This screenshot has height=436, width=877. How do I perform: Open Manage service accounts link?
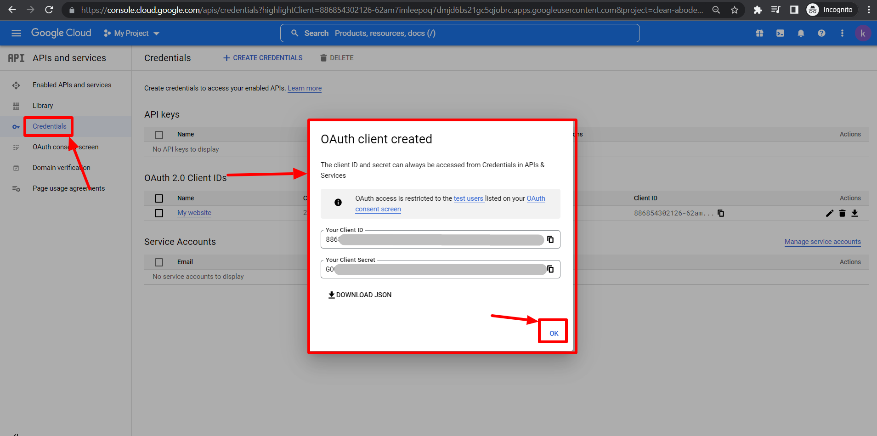tap(822, 242)
